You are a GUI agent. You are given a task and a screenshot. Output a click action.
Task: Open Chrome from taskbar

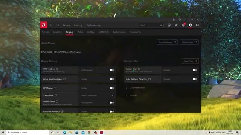(x=89, y=132)
